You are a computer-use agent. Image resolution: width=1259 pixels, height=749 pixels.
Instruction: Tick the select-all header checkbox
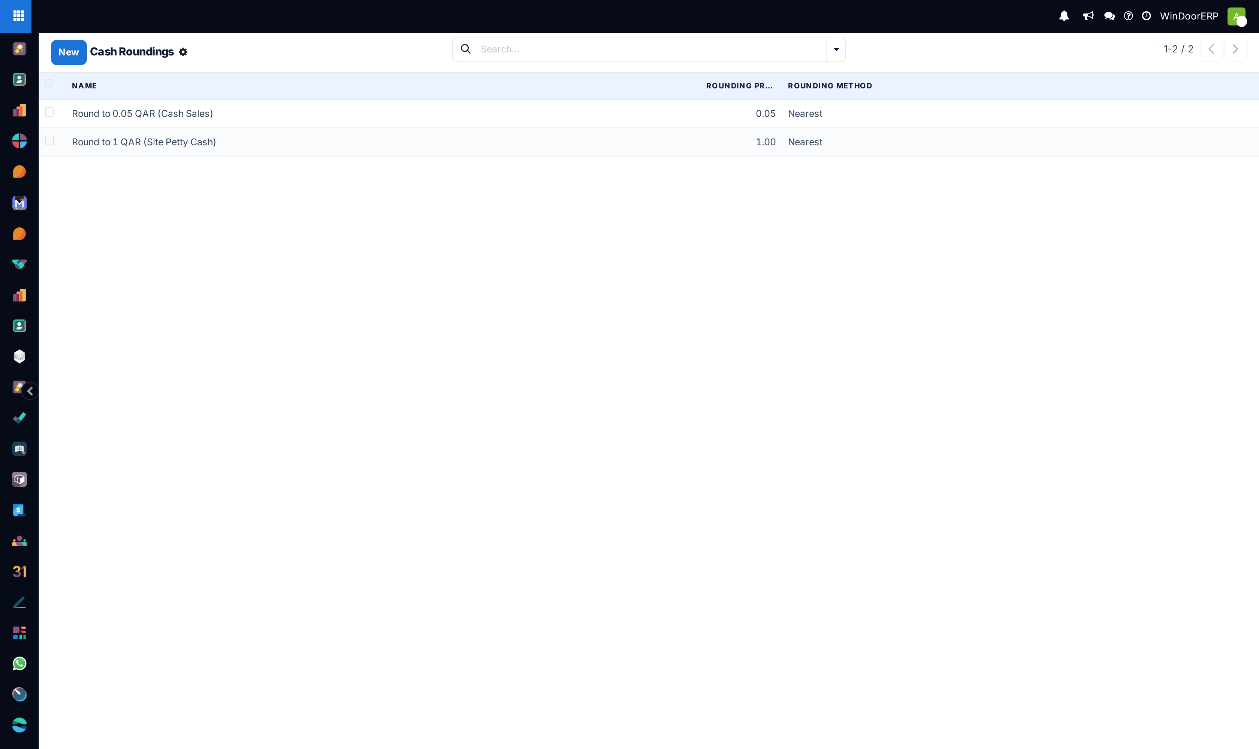coord(49,83)
